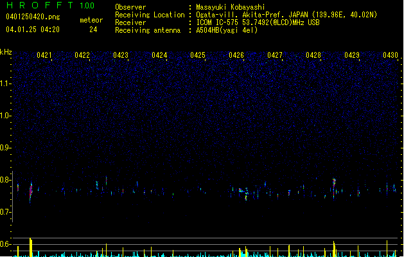Image resolution: width=404 pixels, height=257 pixels.
Task: Click the name Masayuki Kobayashi
Action: pyautogui.click(x=230, y=7)
